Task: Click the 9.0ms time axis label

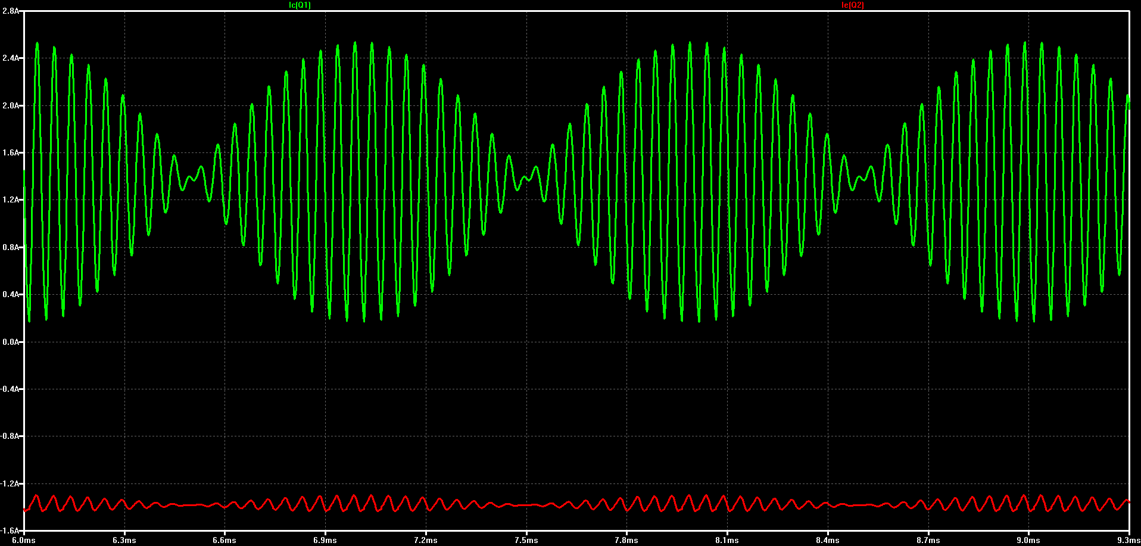Action: pyautogui.click(x=1028, y=540)
